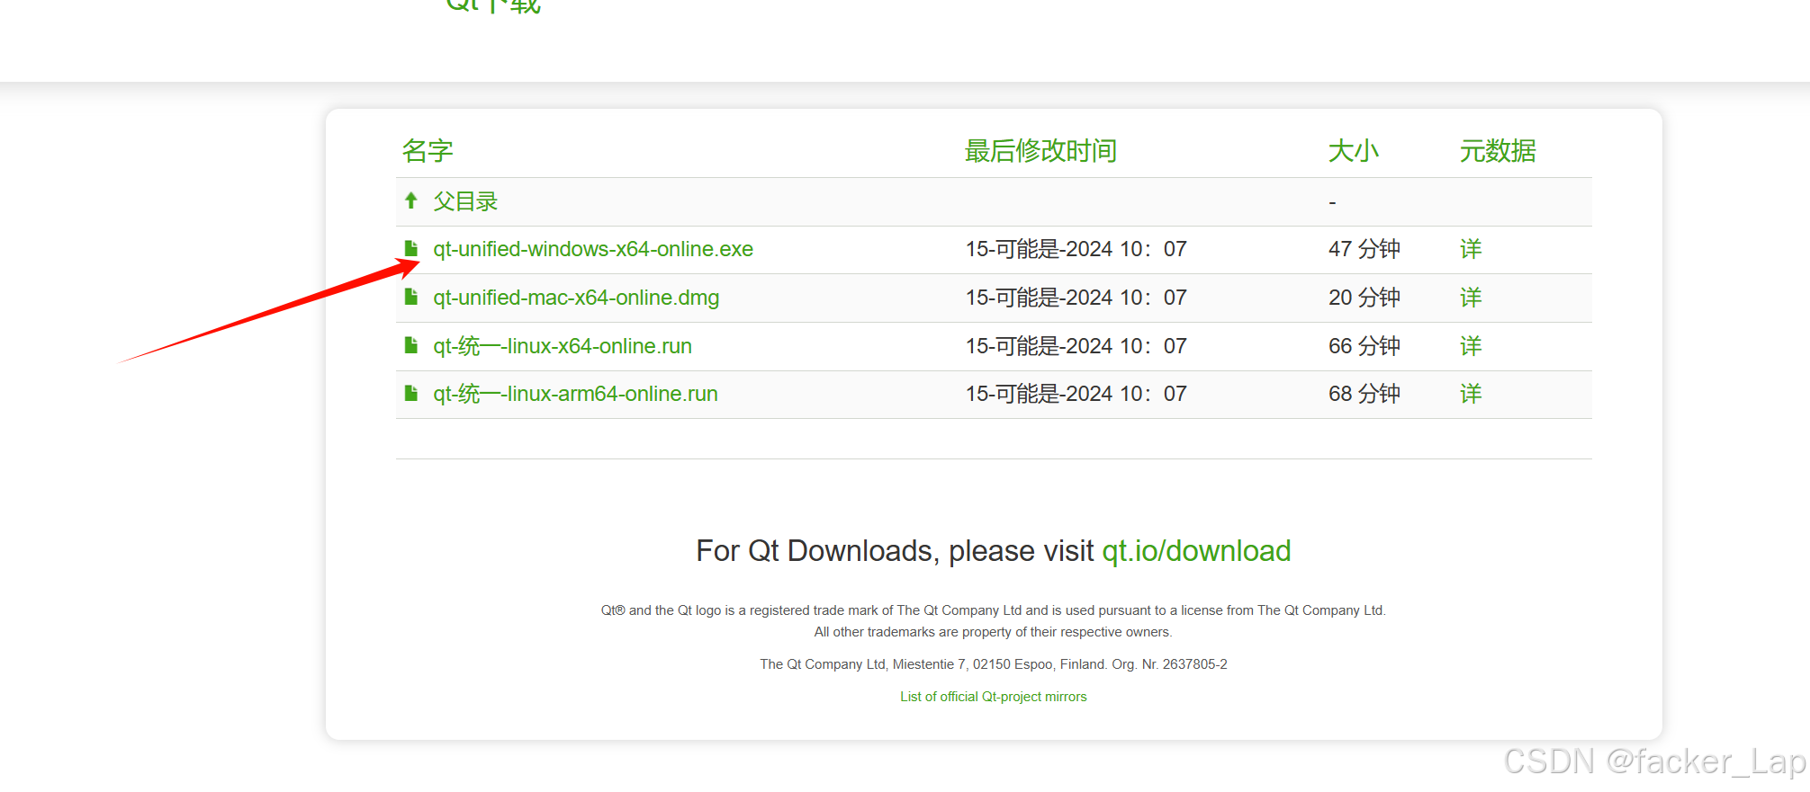
Task: Click file icon next to qt-unified-windows-x64-online.exe
Action: (x=411, y=248)
